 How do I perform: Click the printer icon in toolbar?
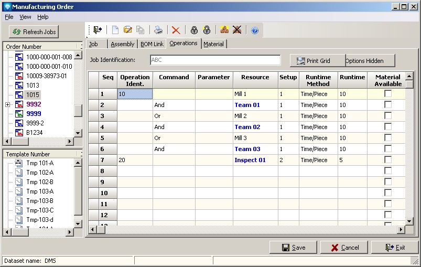158,30
